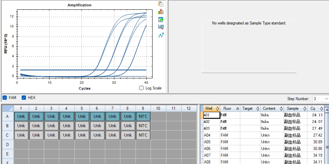
Task: Click table cell A01 in Well column
Action: [x=212, y=115]
